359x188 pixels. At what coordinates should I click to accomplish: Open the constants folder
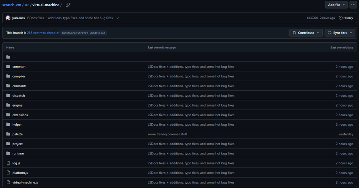tap(19, 86)
